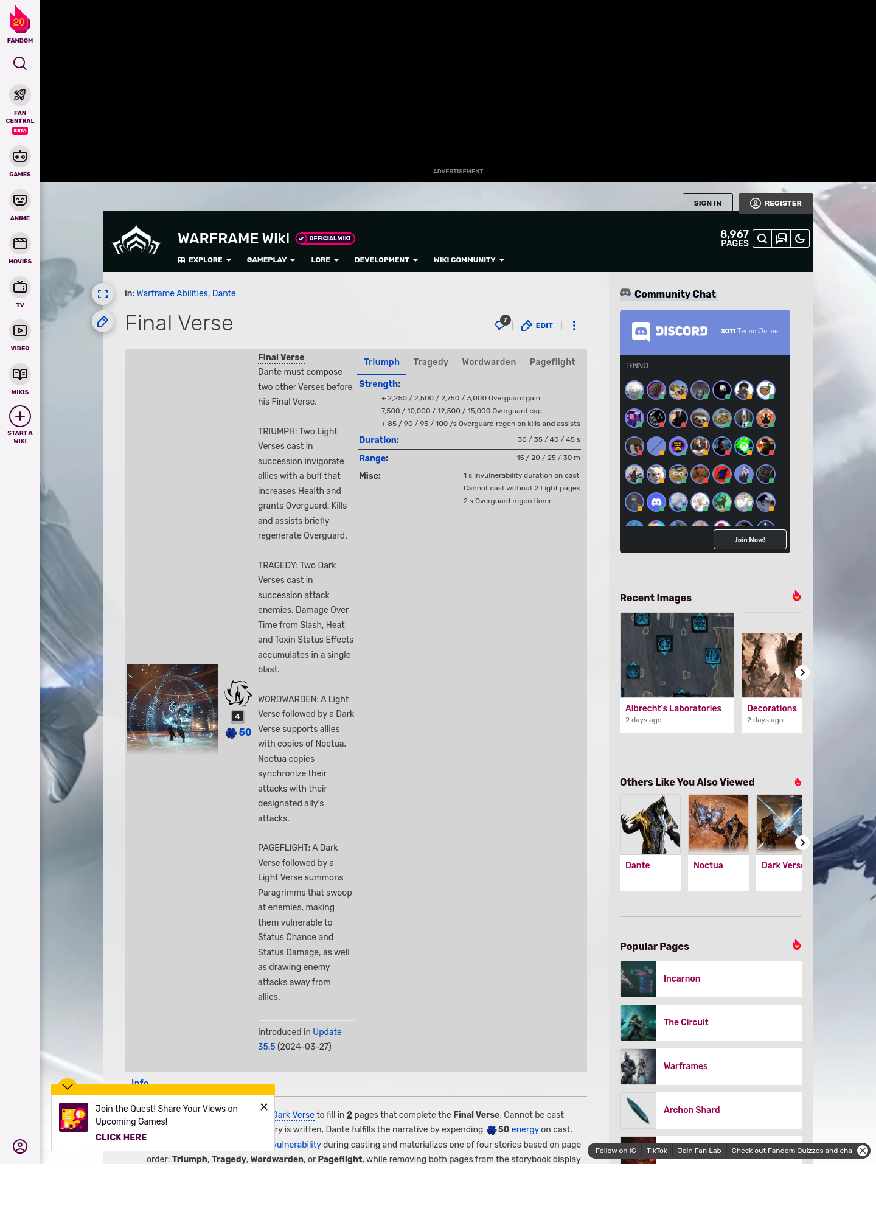Screen dimensions: 876x1217
Task: Expand the Wiki Community menu
Action: click(x=469, y=260)
